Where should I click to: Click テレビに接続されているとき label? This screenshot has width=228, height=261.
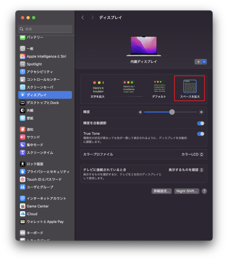(x=105, y=170)
